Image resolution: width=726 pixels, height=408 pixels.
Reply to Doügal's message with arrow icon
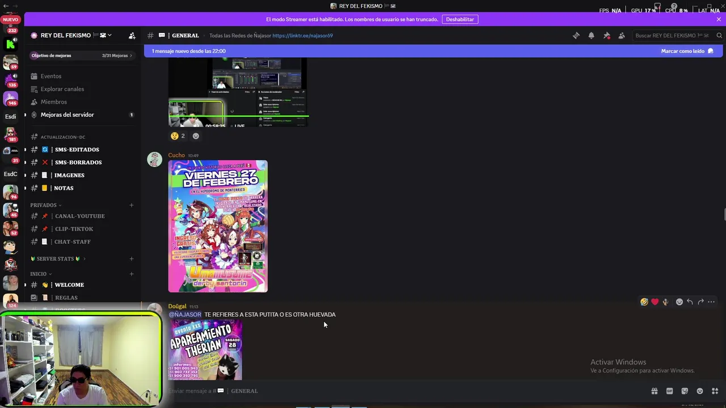click(690, 302)
